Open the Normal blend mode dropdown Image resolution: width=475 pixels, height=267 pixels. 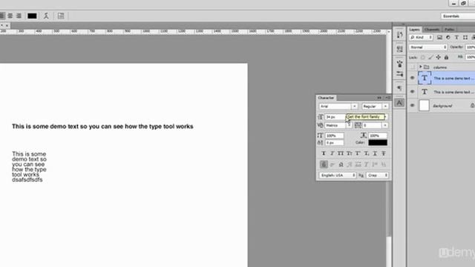pos(428,47)
